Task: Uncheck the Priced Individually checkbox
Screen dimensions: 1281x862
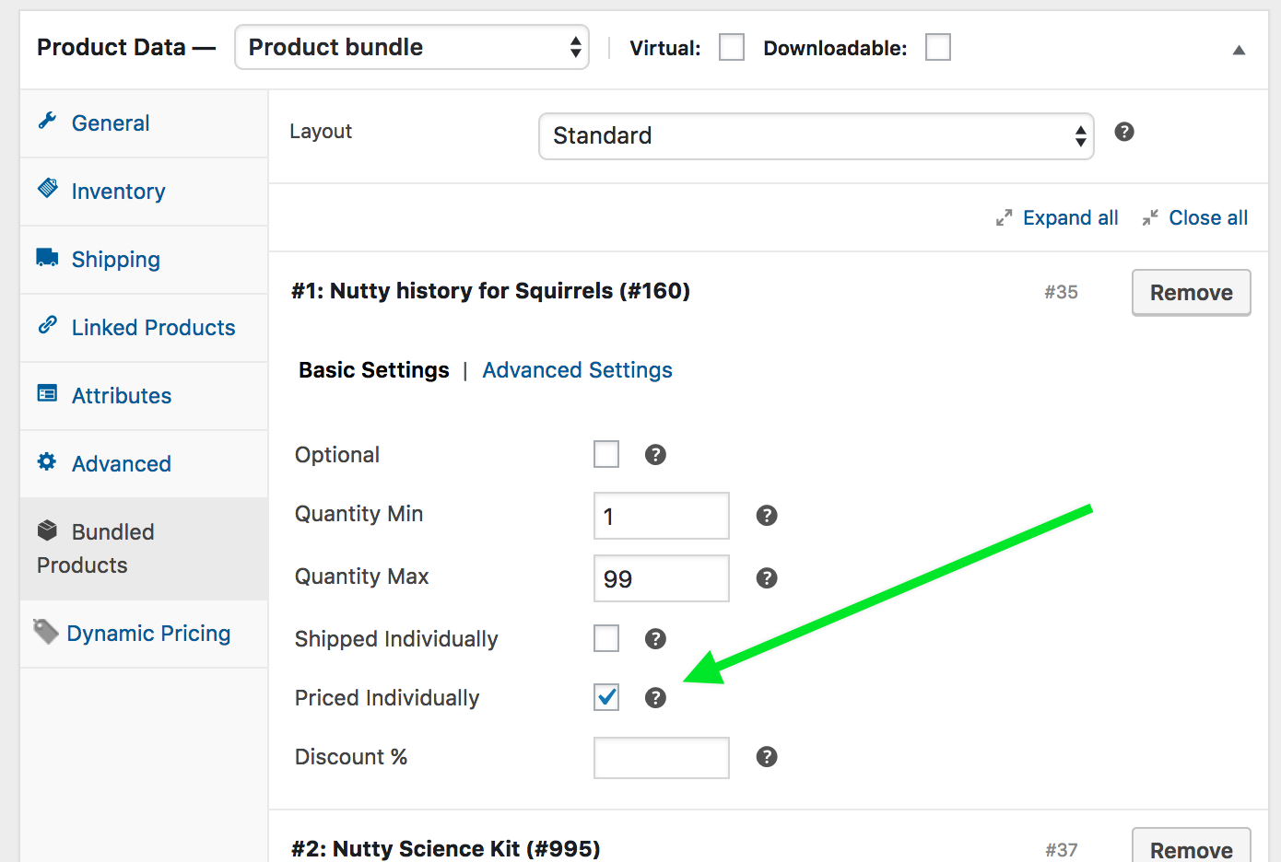Action: (x=606, y=697)
